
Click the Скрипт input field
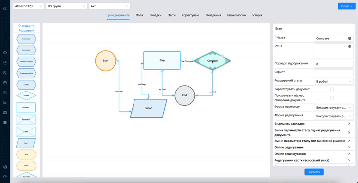coord(334,73)
